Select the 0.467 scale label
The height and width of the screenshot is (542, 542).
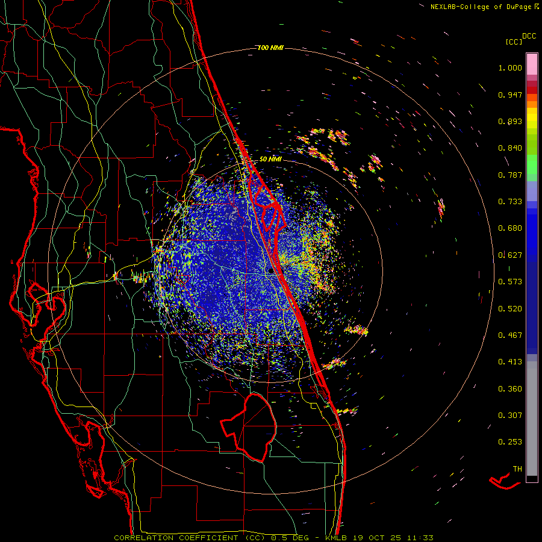(x=510, y=335)
